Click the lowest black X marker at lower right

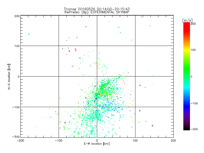(152, 126)
